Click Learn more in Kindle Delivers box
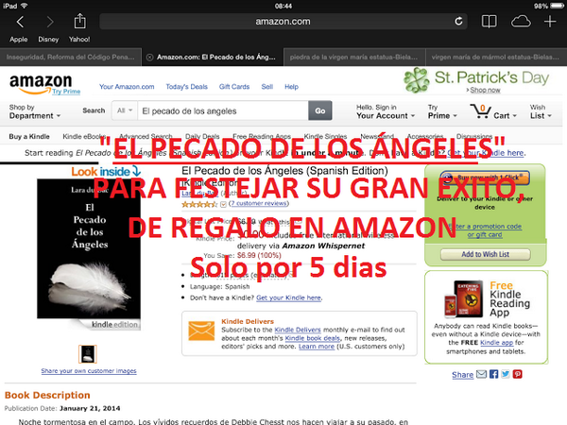This screenshot has width=567, height=425. pyautogui.click(x=317, y=347)
